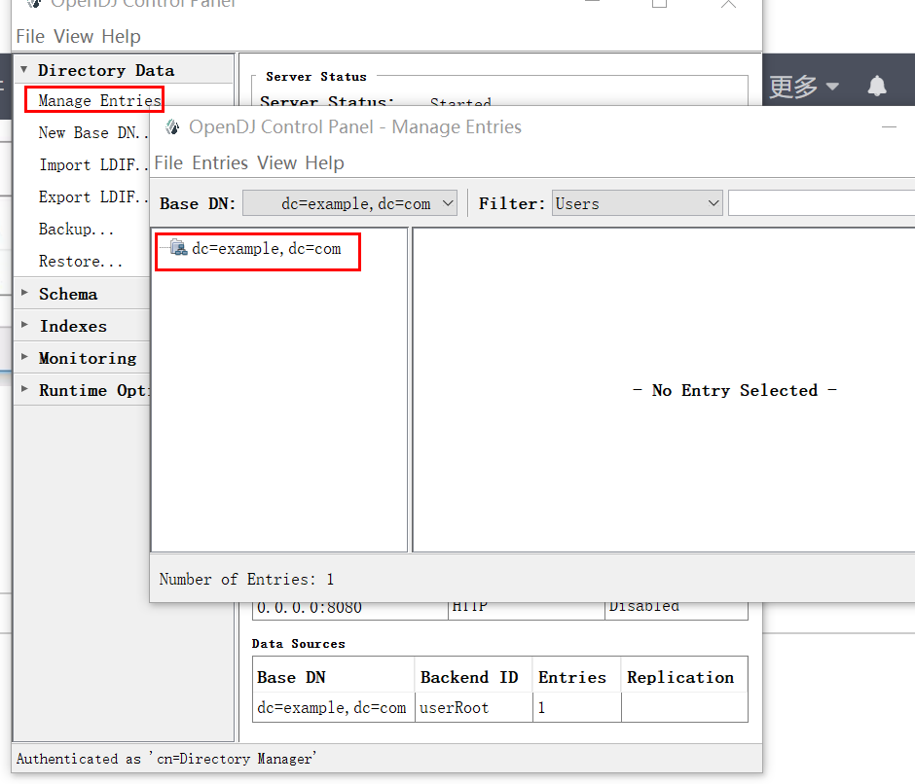Click Manage Entries in the sidebar
Image resolution: width=915 pixels, height=784 pixels.
pos(99,100)
